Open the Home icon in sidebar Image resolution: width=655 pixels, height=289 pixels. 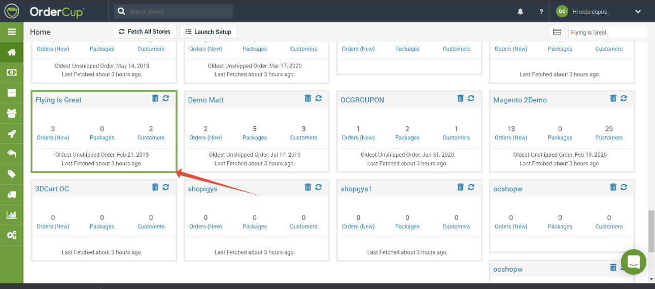12,52
